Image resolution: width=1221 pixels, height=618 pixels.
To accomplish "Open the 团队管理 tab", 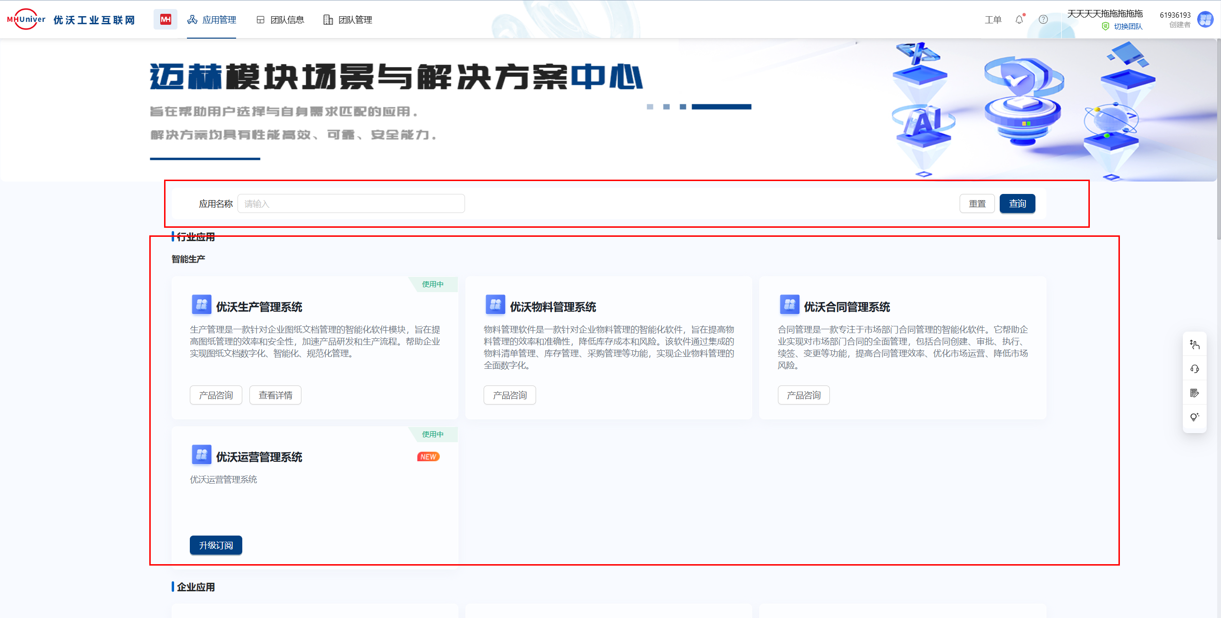I will coord(348,20).
